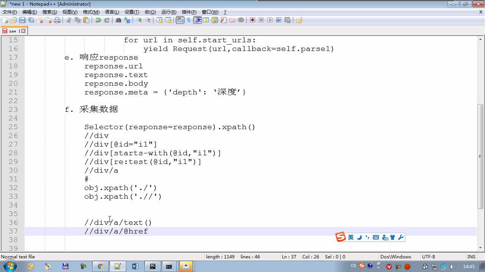Zoom out using the toolbar magnifier

tap(148, 20)
